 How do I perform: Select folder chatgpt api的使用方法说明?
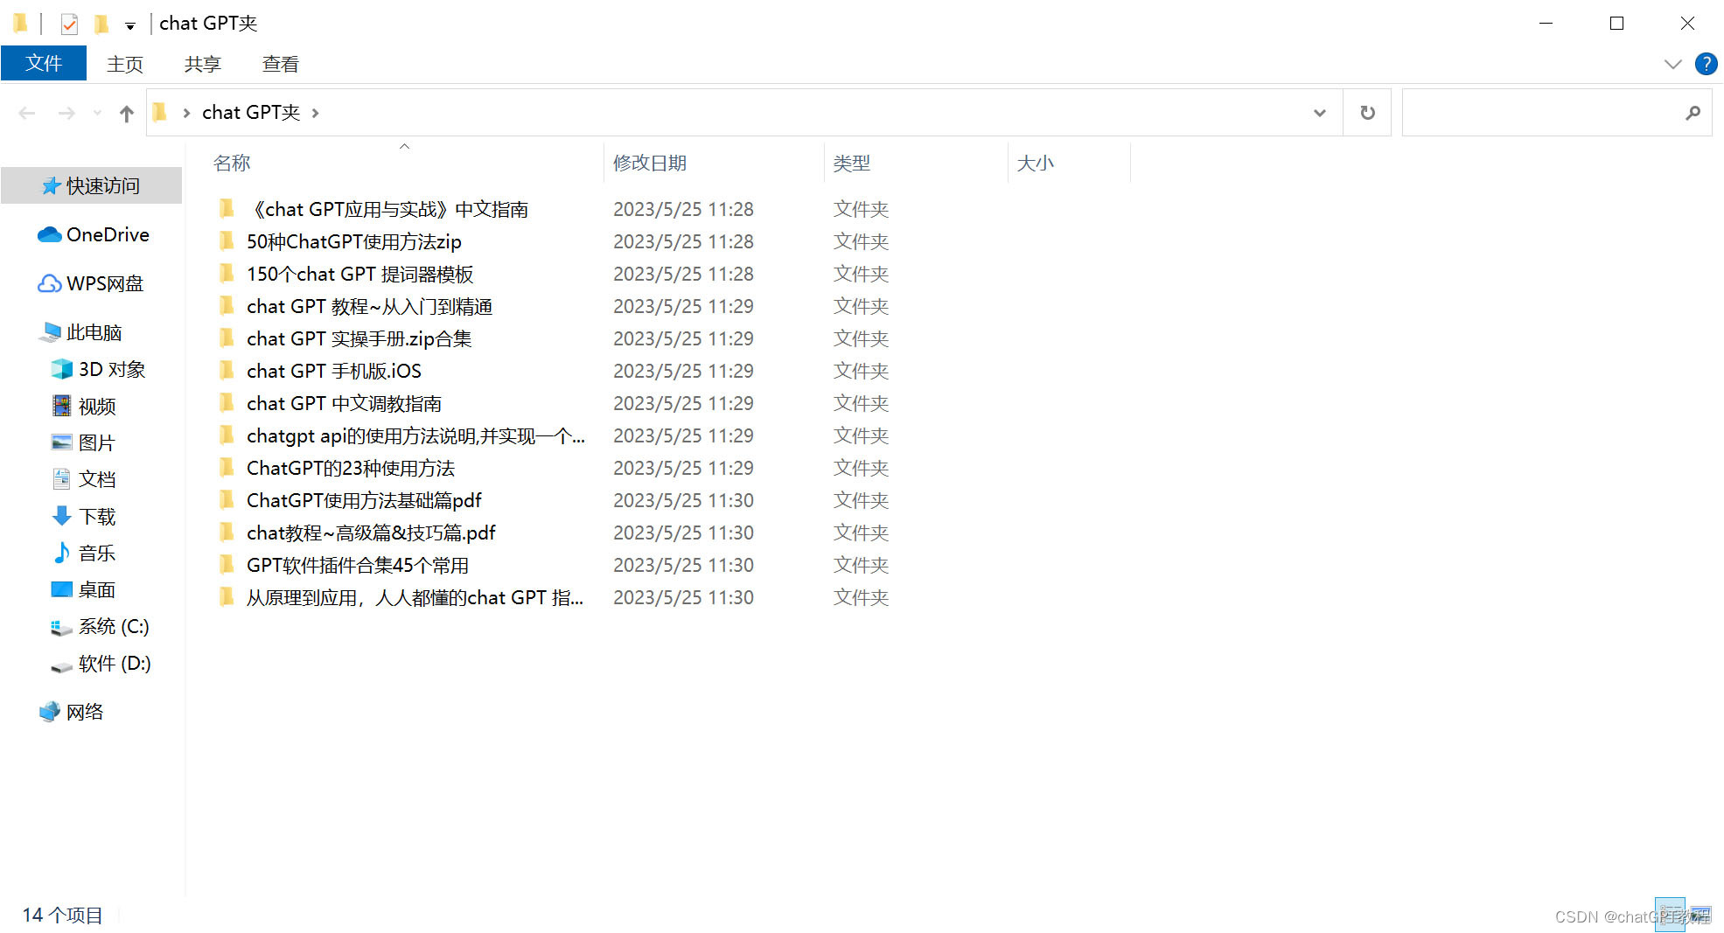(x=415, y=435)
